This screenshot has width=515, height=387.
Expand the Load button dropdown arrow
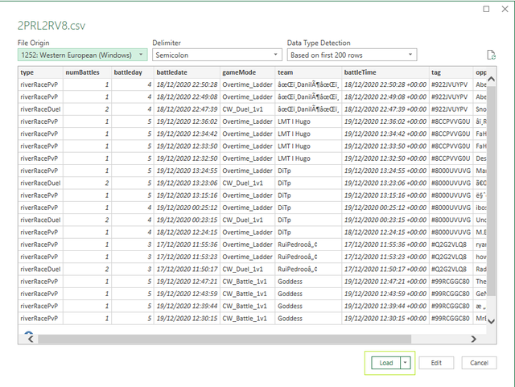coord(406,363)
